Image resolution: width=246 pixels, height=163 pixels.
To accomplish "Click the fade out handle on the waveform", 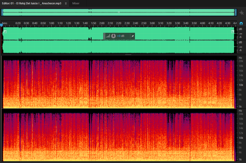I will 233,32.
